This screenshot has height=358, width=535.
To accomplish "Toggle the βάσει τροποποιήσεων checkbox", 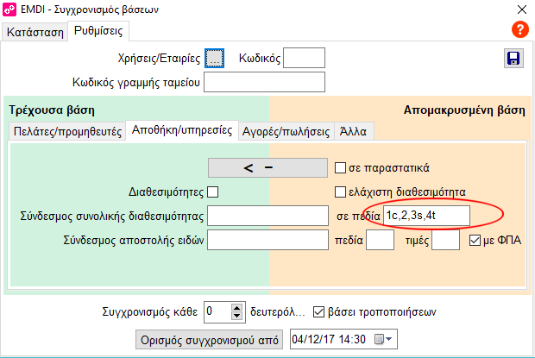I will click(x=318, y=312).
